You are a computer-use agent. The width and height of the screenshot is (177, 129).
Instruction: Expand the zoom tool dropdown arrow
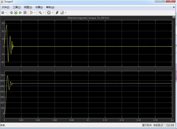coord(44,13)
